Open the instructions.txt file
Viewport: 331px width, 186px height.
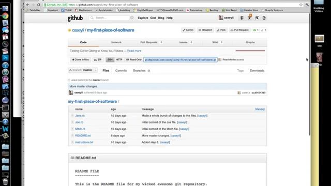(84, 143)
